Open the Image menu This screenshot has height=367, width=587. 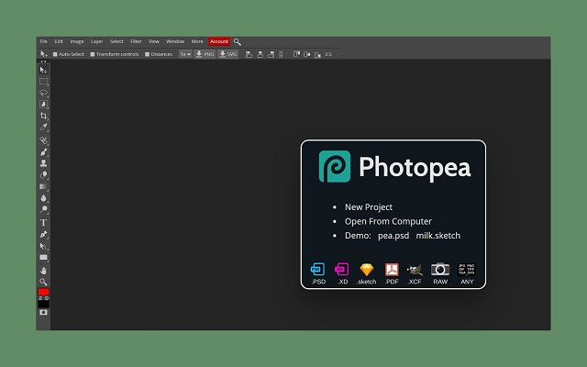tap(77, 41)
